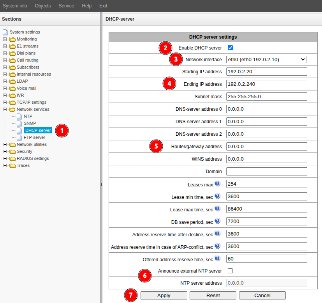Open the Network interface dropdown
The height and width of the screenshot is (303, 322).
[266, 59]
